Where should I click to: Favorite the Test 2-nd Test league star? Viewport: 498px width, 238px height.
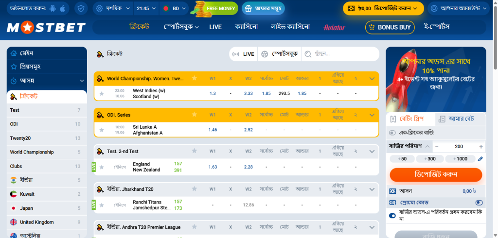(195, 151)
